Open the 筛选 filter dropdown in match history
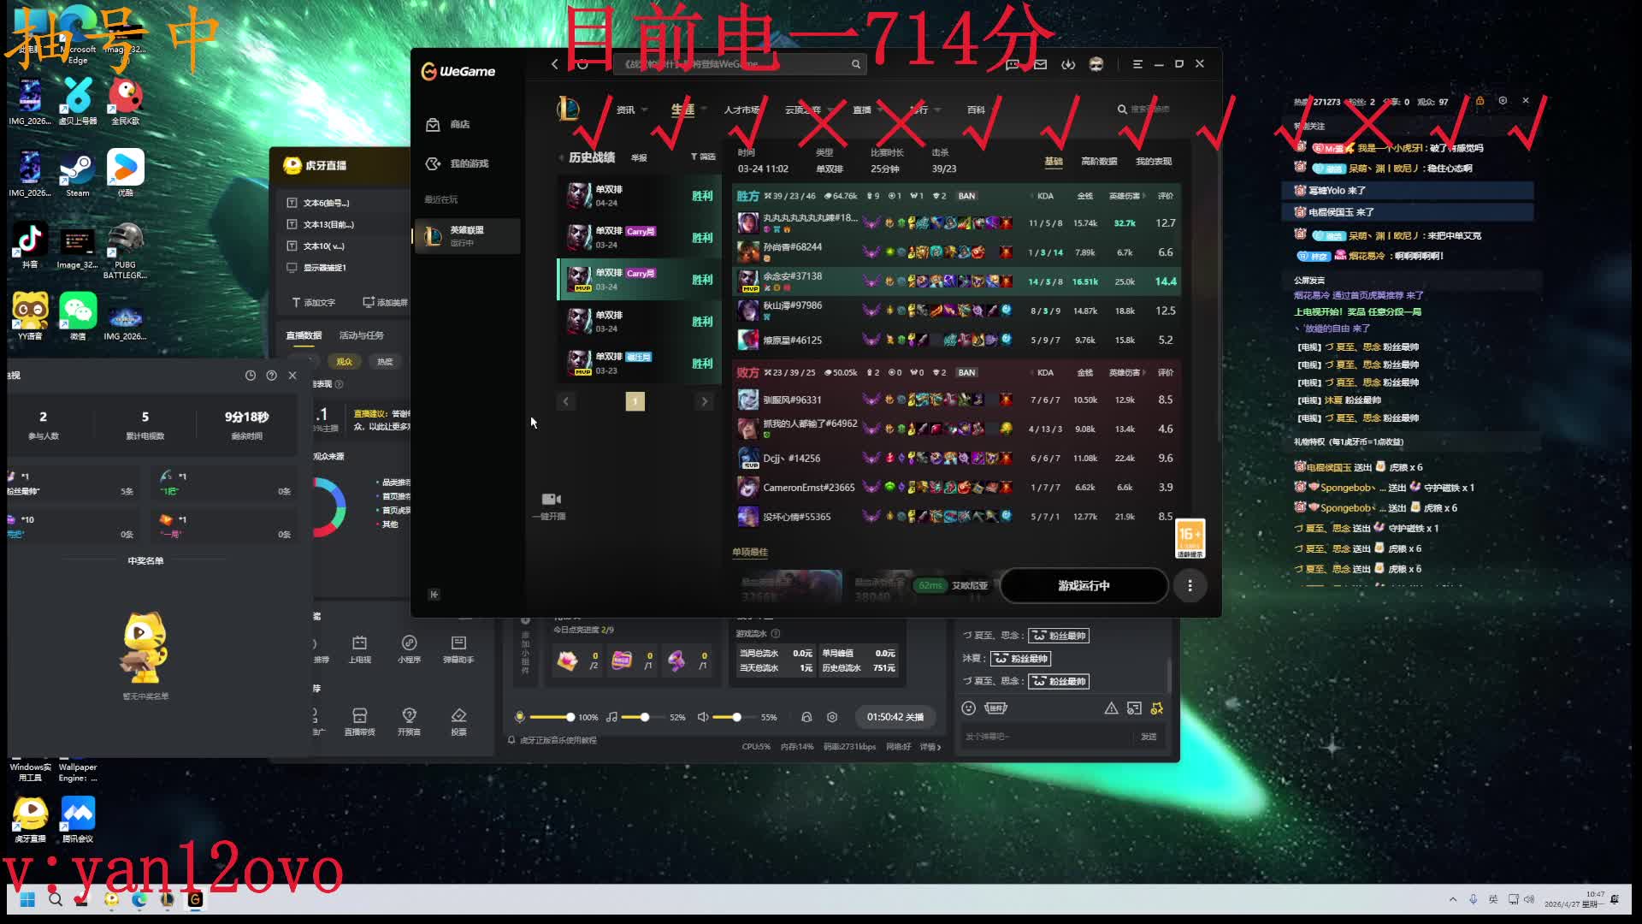1642x924 pixels. point(703,157)
